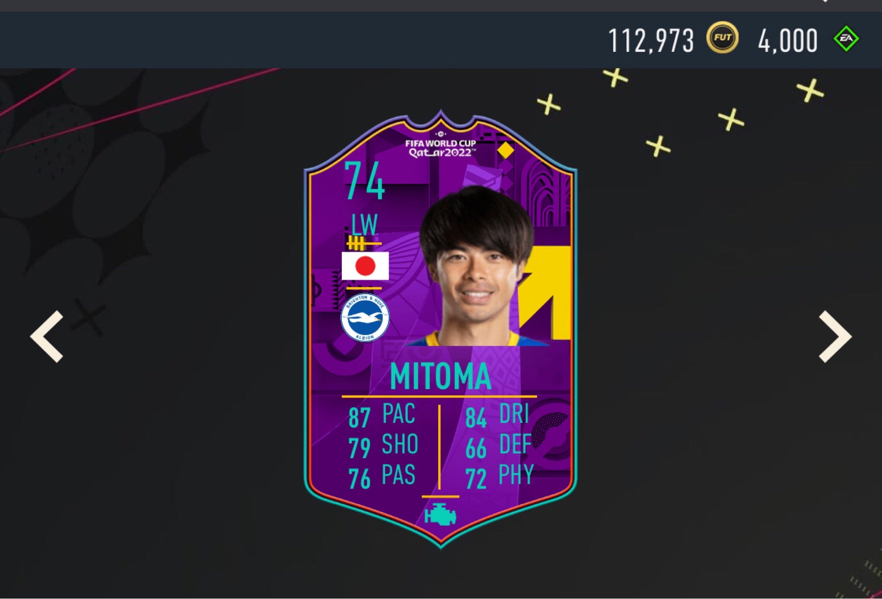Click the engine chemistry style icon

coord(440,515)
